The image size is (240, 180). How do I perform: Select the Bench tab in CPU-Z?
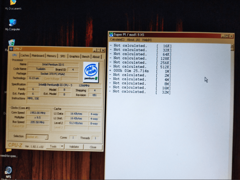point(86,57)
